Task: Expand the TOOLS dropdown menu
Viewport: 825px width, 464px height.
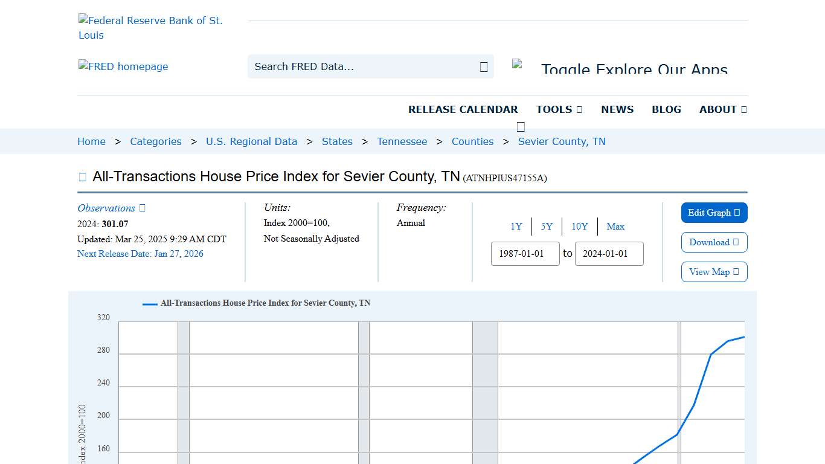Action: (x=559, y=109)
